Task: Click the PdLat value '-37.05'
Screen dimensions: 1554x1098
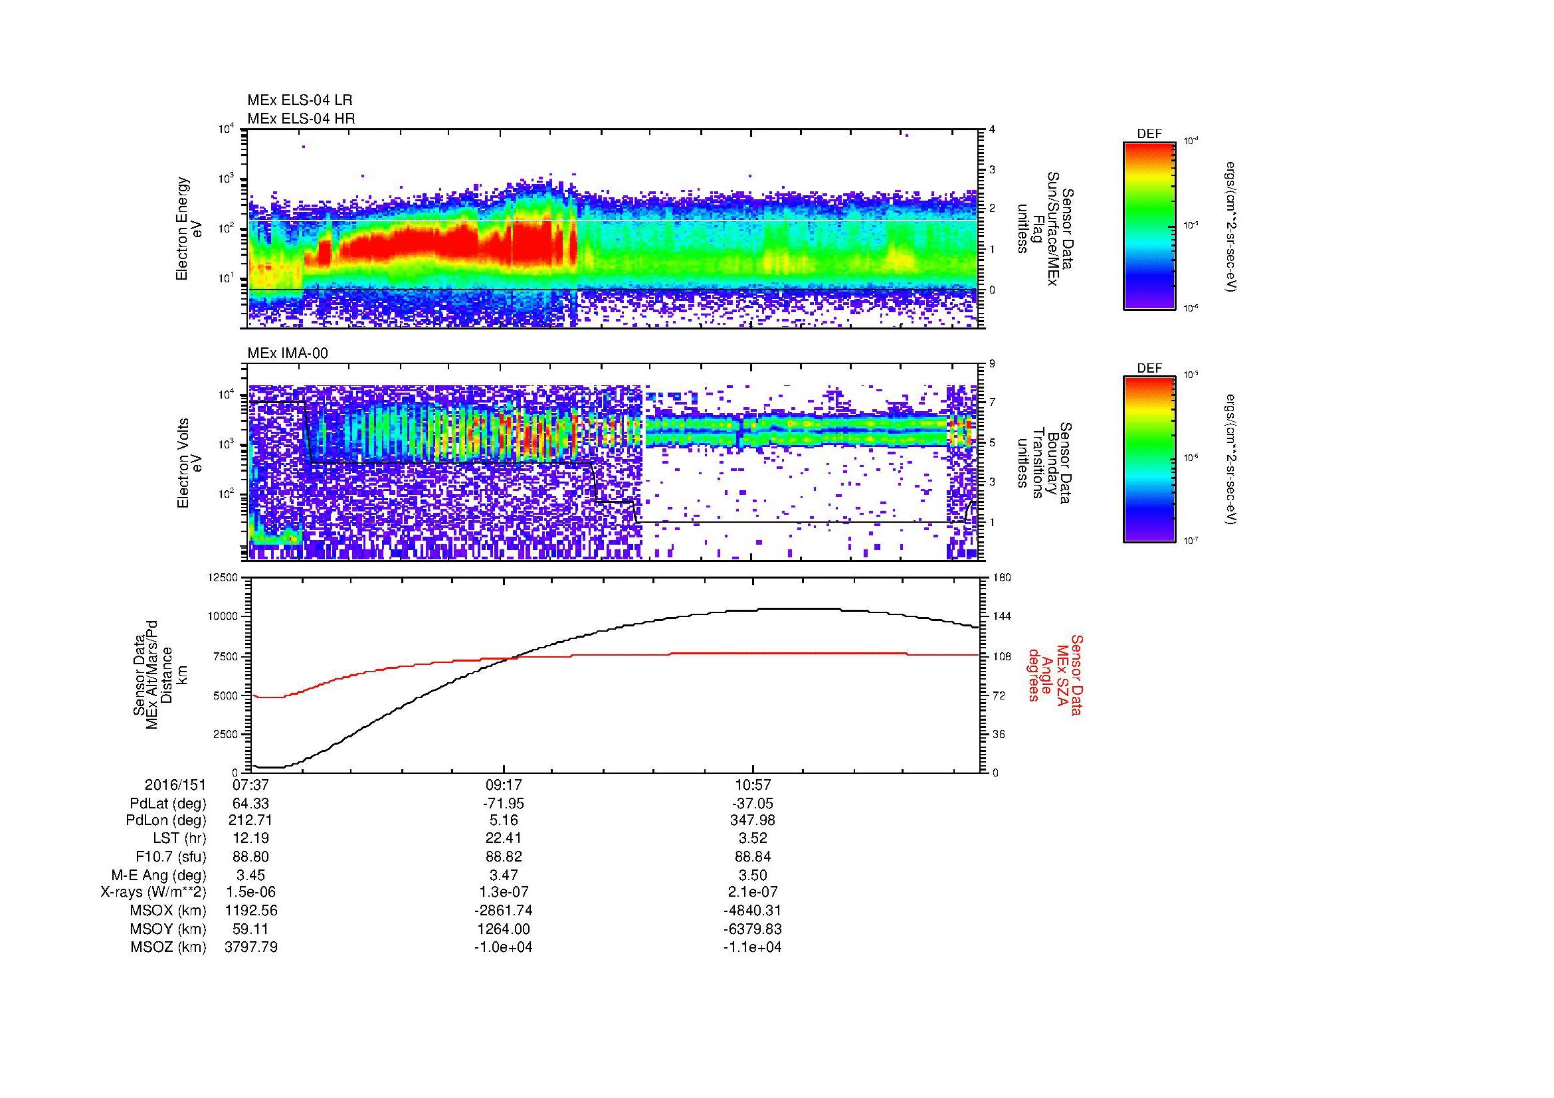Action: coord(752,804)
